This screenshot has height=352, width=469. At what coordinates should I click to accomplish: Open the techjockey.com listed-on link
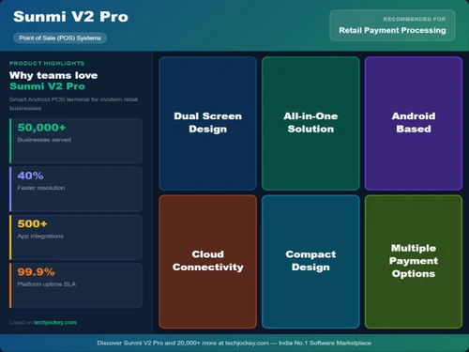[x=55, y=322]
